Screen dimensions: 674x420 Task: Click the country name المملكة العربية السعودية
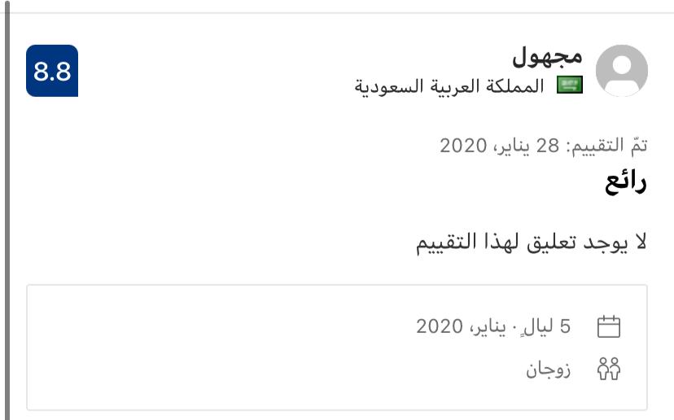(449, 86)
